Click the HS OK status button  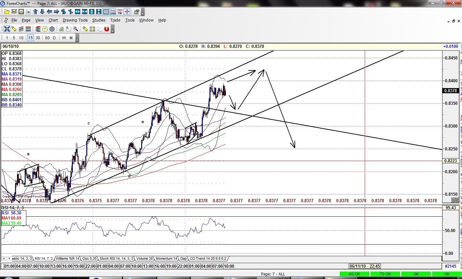(355, 274)
